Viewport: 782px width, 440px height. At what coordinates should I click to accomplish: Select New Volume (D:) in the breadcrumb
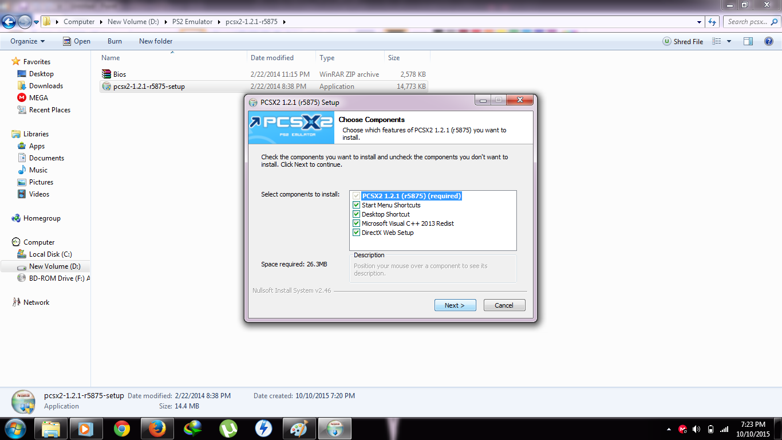tap(133, 22)
